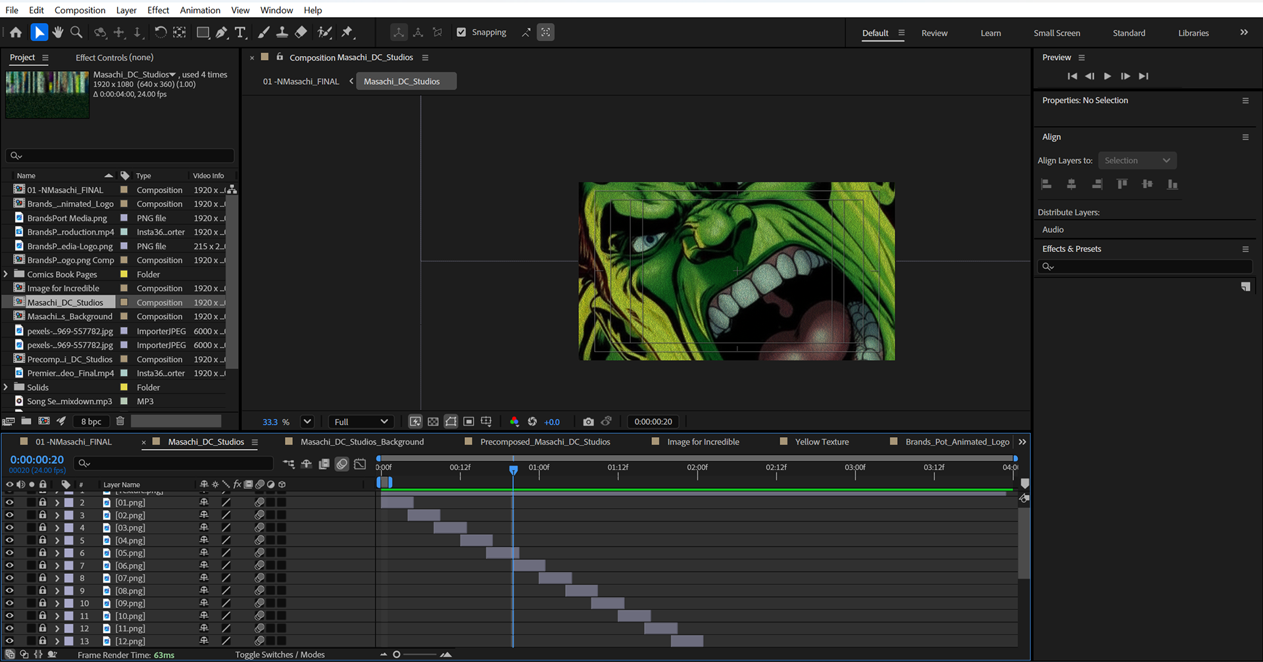This screenshot has height=662, width=1263.
Task: Select the Brush tool
Action: (x=264, y=32)
